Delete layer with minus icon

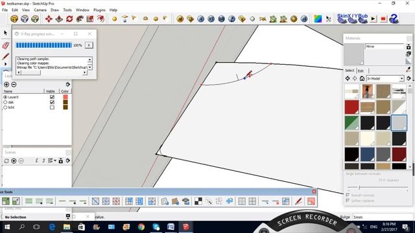click(x=14, y=85)
